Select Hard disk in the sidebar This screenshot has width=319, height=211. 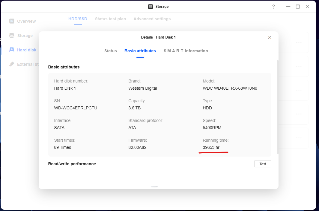pyautogui.click(x=27, y=50)
